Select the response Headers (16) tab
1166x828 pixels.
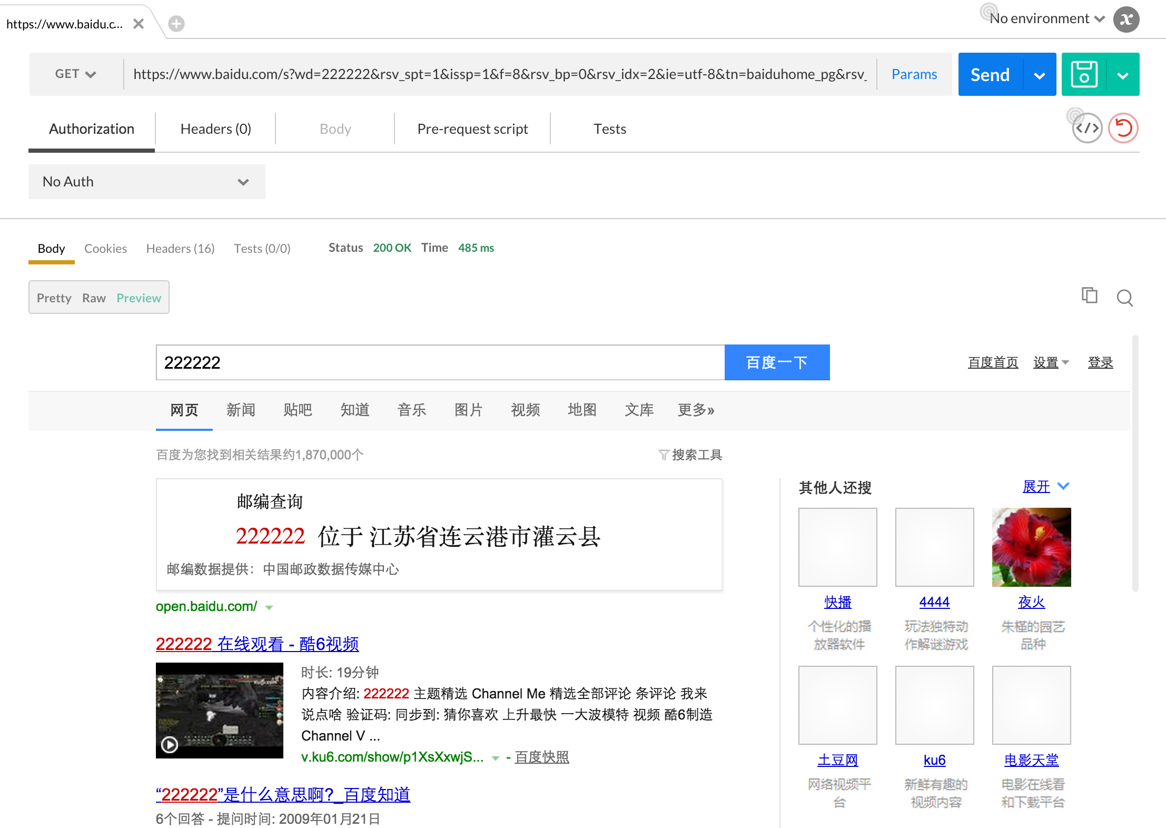point(180,248)
